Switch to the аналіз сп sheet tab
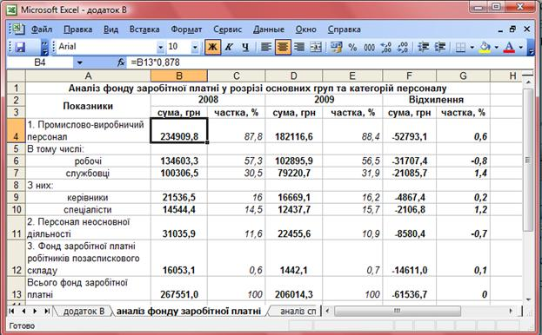This screenshot has height=335, width=542. coord(298,312)
